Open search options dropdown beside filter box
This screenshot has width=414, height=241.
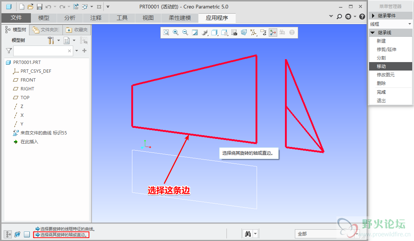point(76,51)
